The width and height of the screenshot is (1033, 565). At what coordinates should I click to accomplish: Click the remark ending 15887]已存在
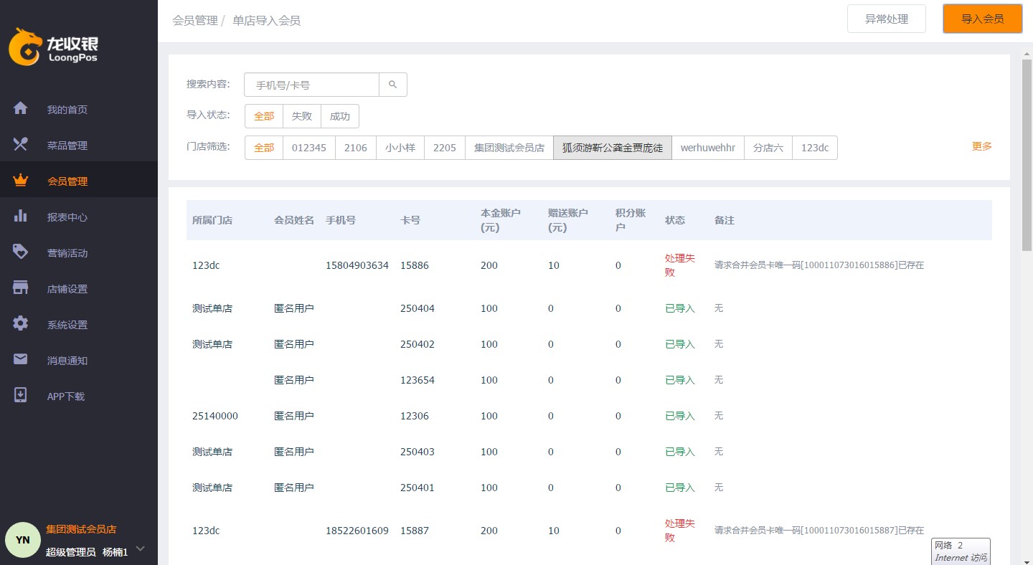click(819, 531)
